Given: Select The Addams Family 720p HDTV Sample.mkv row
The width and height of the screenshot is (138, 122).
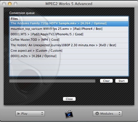Looking at the screenshot, I should [69, 24].
